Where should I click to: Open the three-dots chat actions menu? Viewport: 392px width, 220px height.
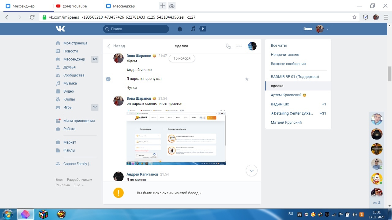tap(239, 46)
